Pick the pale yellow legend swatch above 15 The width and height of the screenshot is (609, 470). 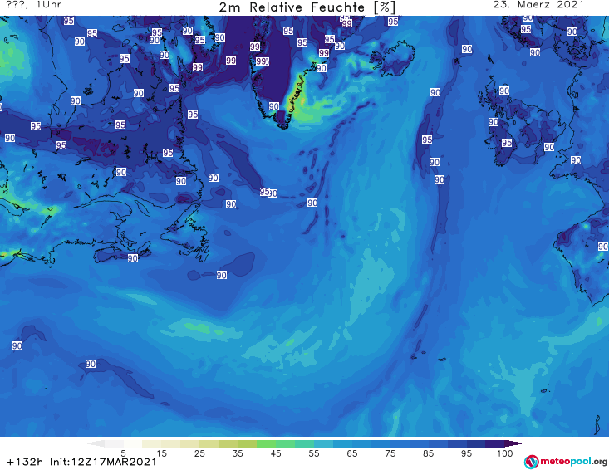click(152, 443)
